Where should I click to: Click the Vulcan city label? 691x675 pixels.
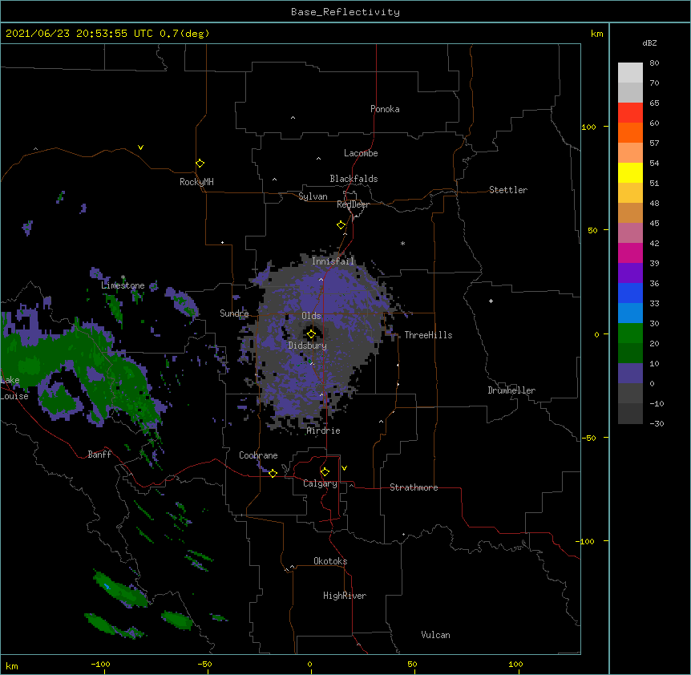[x=435, y=635]
